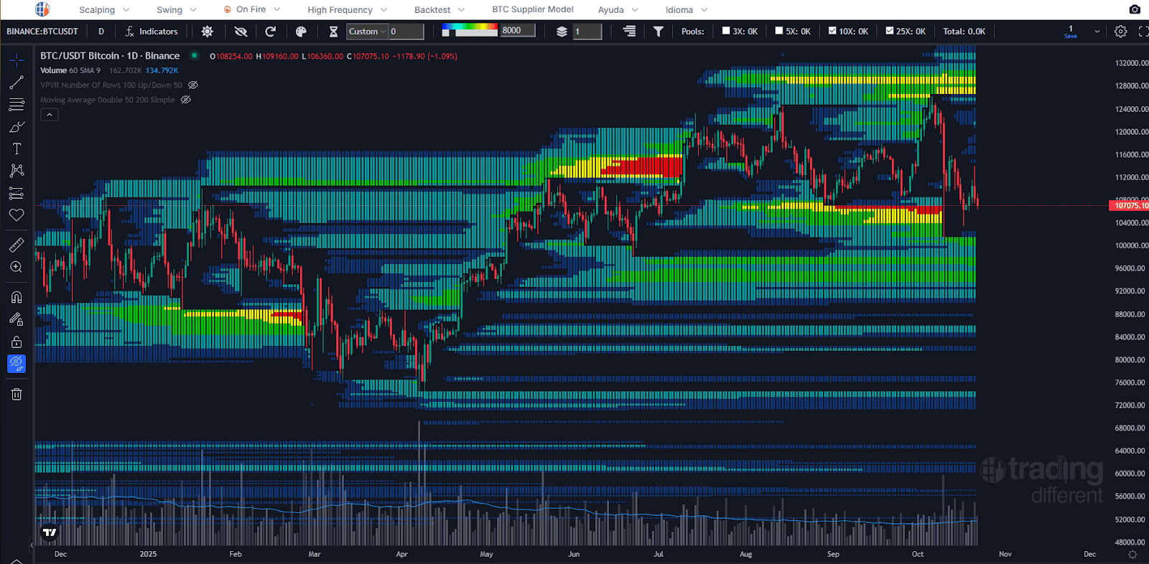
Task: Enter fullscreen mode icon
Action: pos(1143,32)
